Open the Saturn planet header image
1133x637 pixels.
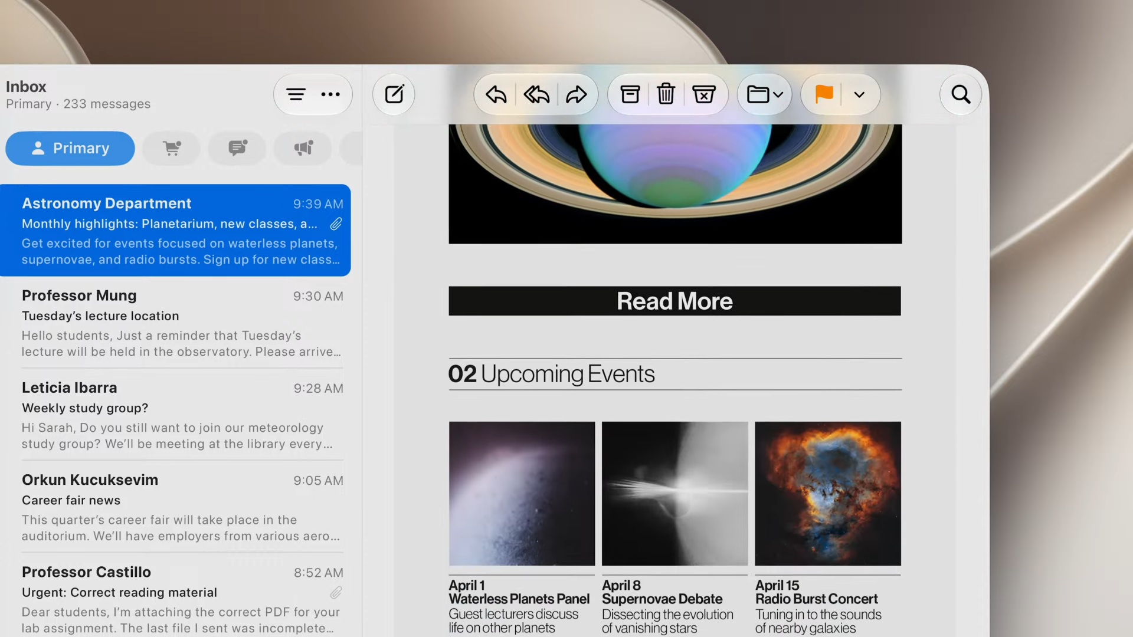[675, 183]
